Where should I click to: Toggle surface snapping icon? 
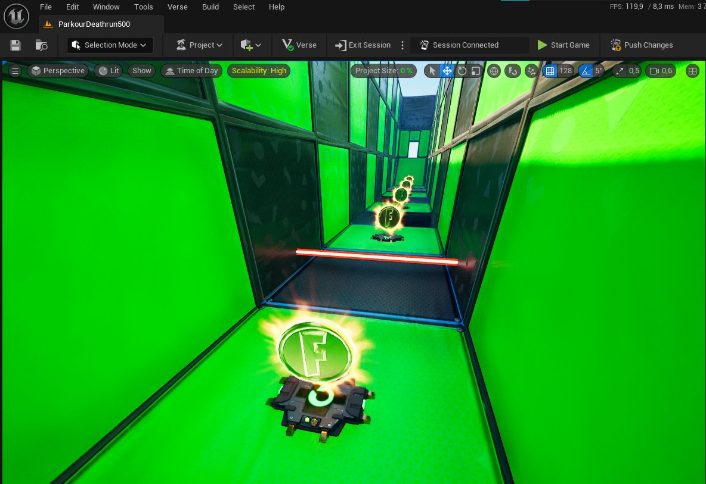tap(513, 71)
